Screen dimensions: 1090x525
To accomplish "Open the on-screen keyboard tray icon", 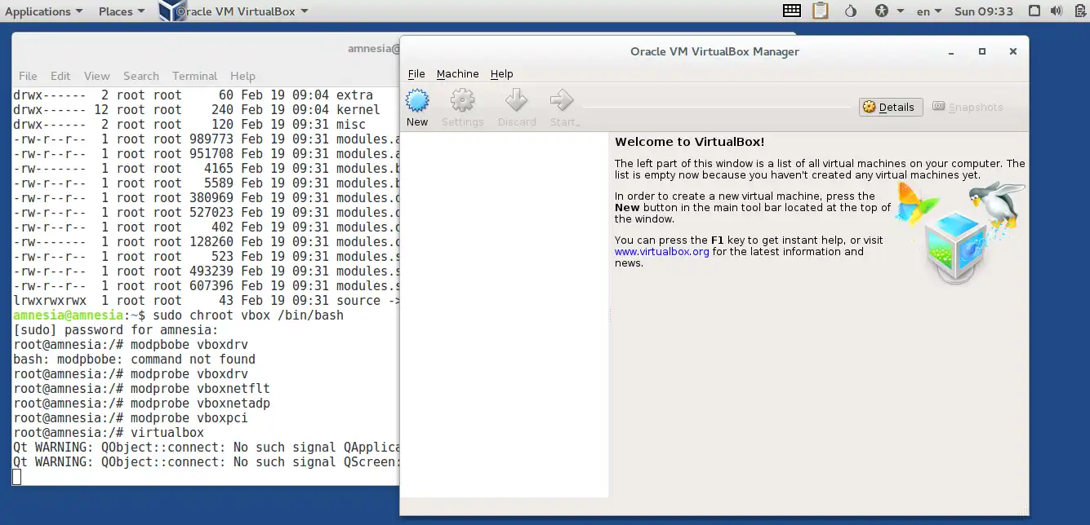I will [x=791, y=11].
